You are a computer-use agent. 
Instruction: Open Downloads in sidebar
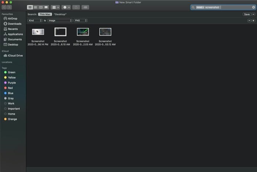13,24
